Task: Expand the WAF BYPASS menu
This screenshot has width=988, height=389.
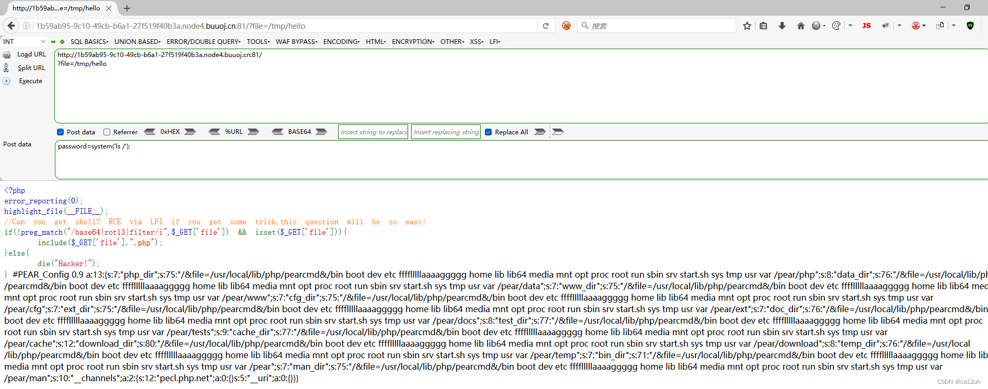Action: [x=296, y=42]
